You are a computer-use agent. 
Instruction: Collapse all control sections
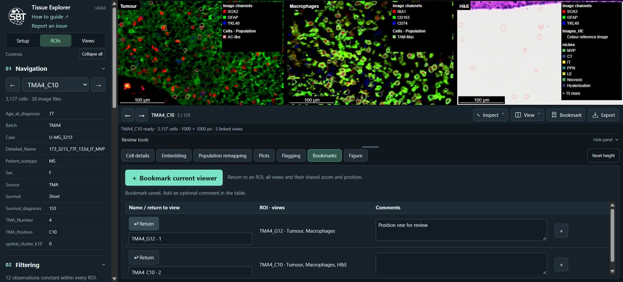coord(92,54)
